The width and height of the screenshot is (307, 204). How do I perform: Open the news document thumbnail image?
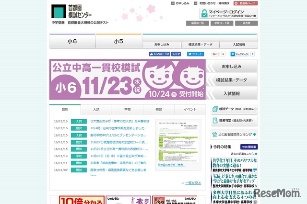coord(178,142)
